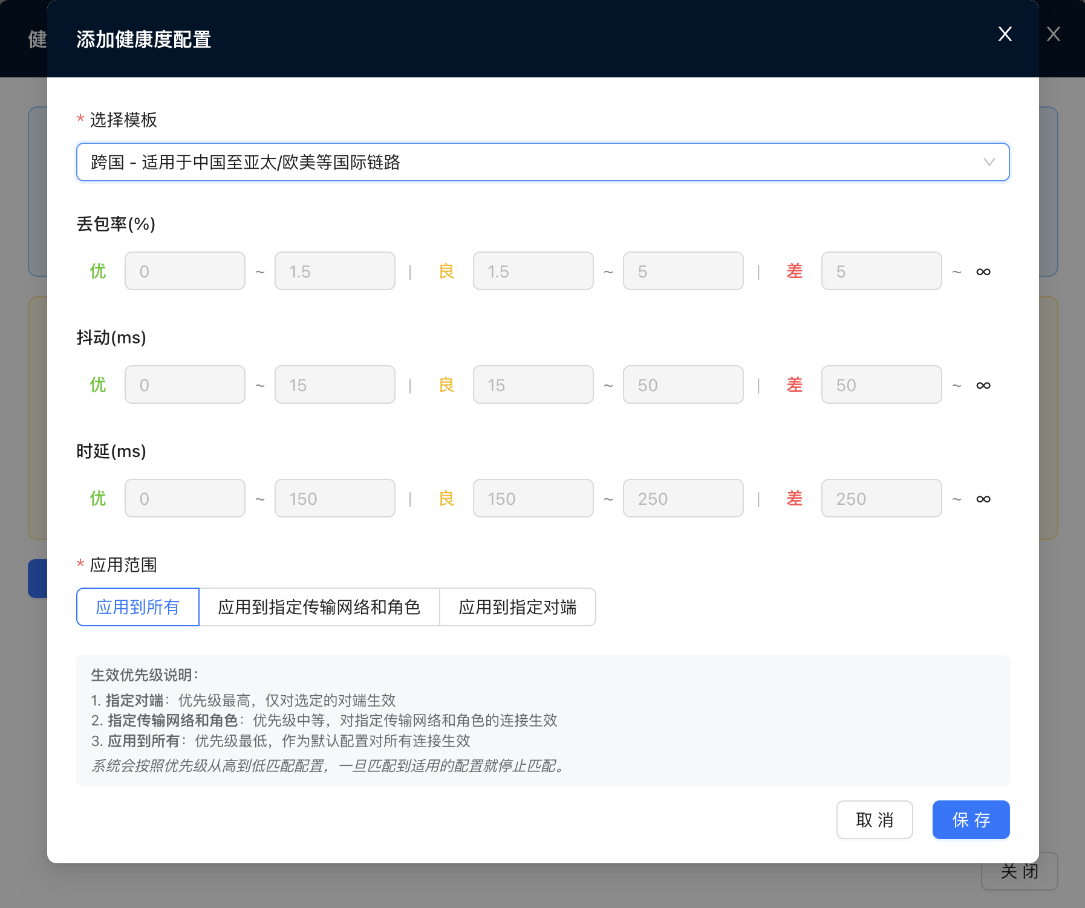Image resolution: width=1085 pixels, height=908 pixels.
Task: Close the 添加健康度配置 dialog
Action: [x=1005, y=34]
